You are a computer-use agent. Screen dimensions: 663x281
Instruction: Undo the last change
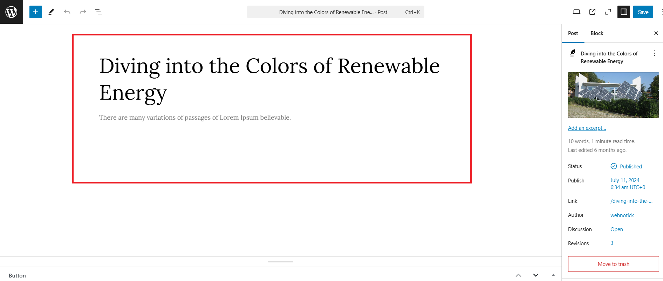(67, 12)
